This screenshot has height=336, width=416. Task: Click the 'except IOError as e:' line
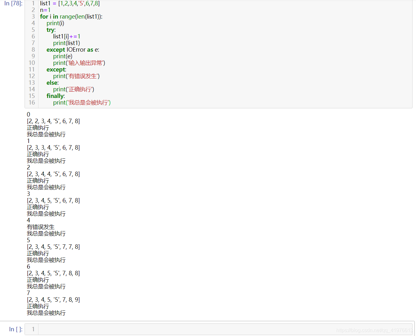73,50
